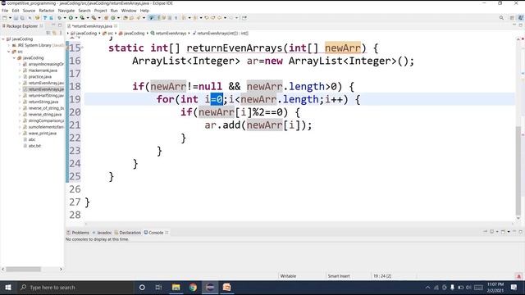
Task: Click the Windows Task View icon
Action: [158, 288]
